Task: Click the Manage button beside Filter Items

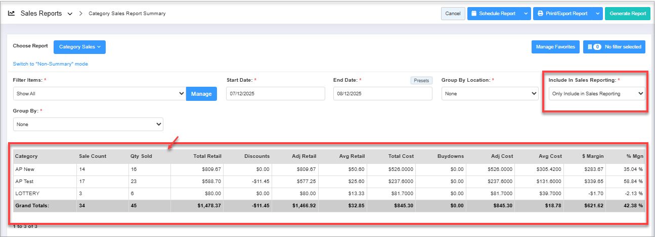Action: pyautogui.click(x=201, y=94)
